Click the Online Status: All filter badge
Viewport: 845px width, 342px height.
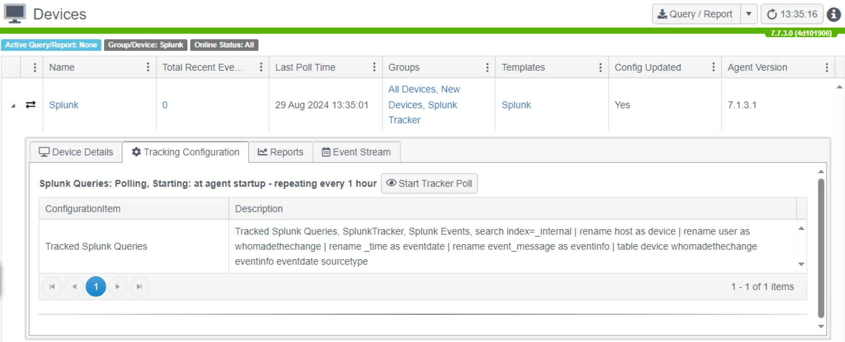(x=224, y=45)
